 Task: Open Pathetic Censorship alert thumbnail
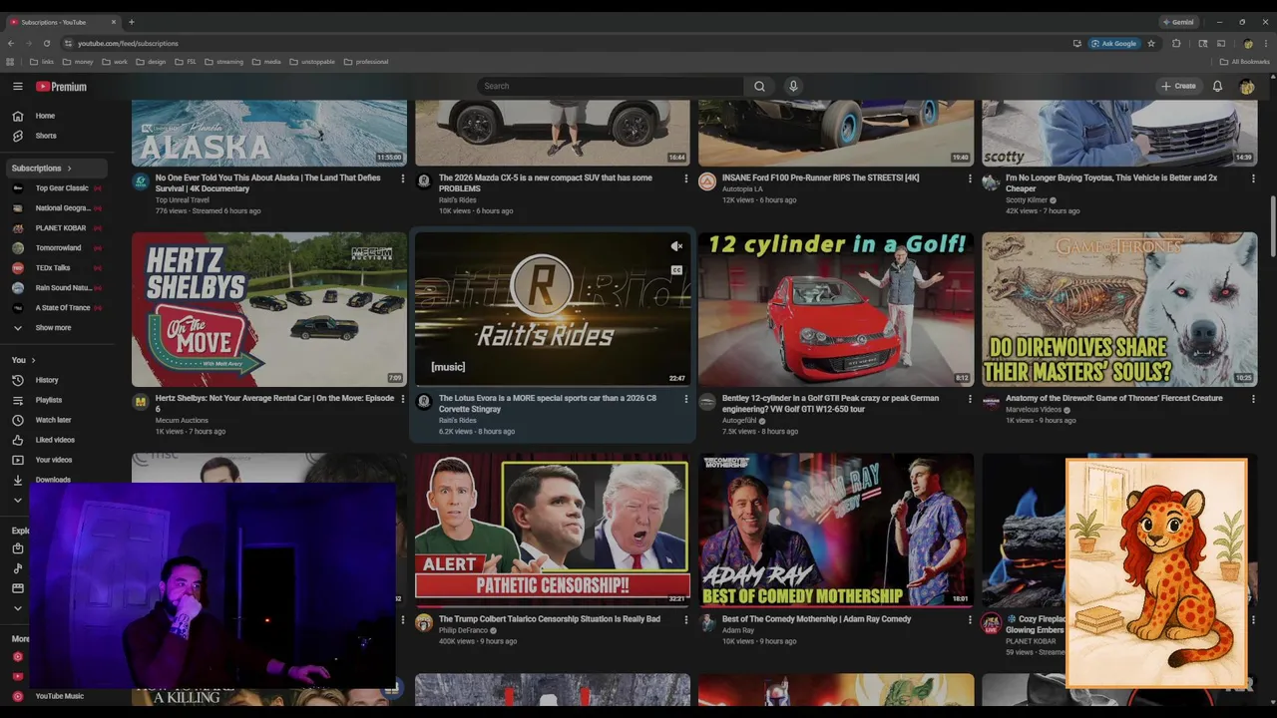pyautogui.click(x=553, y=531)
